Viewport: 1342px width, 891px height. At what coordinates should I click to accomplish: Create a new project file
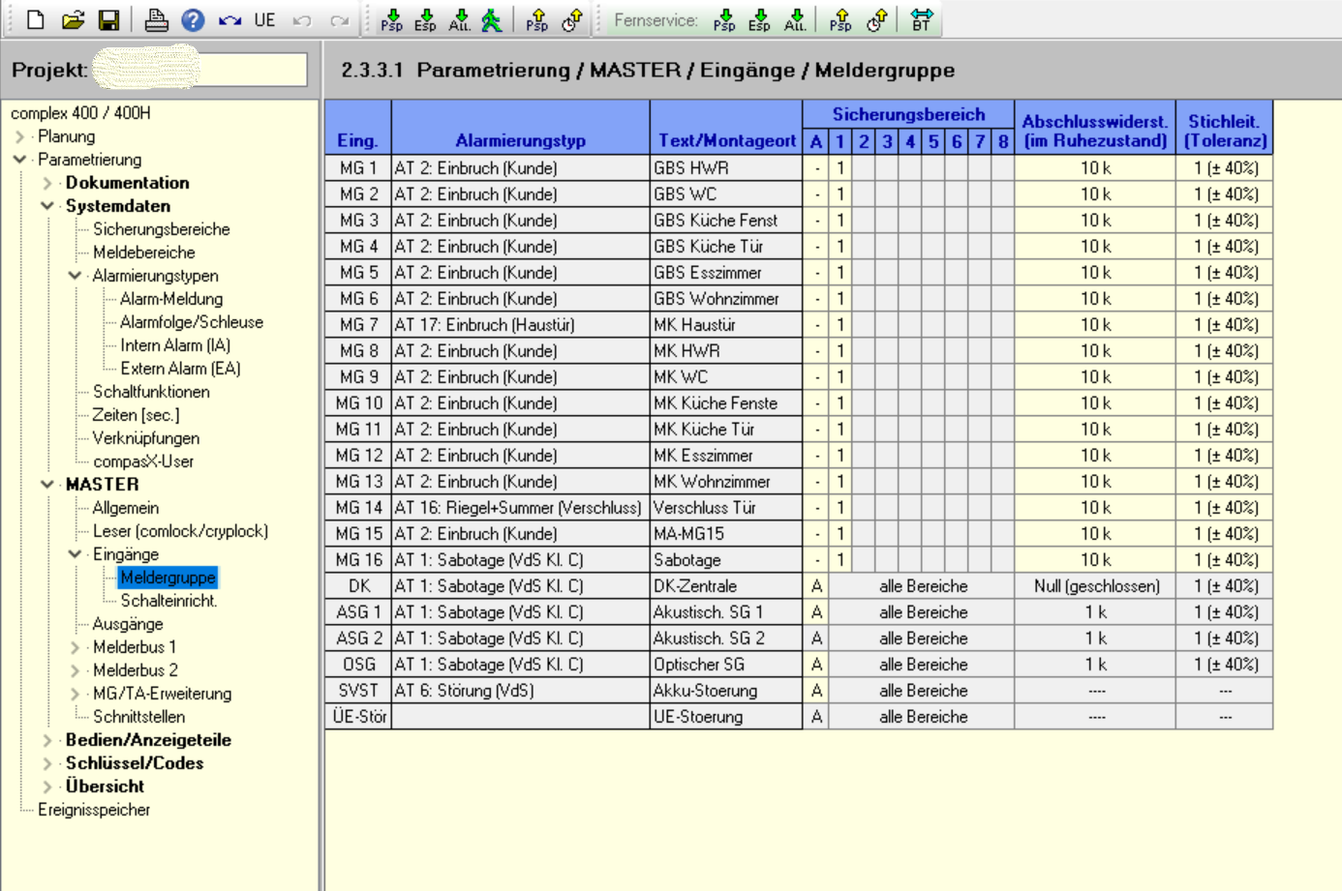tap(36, 19)
